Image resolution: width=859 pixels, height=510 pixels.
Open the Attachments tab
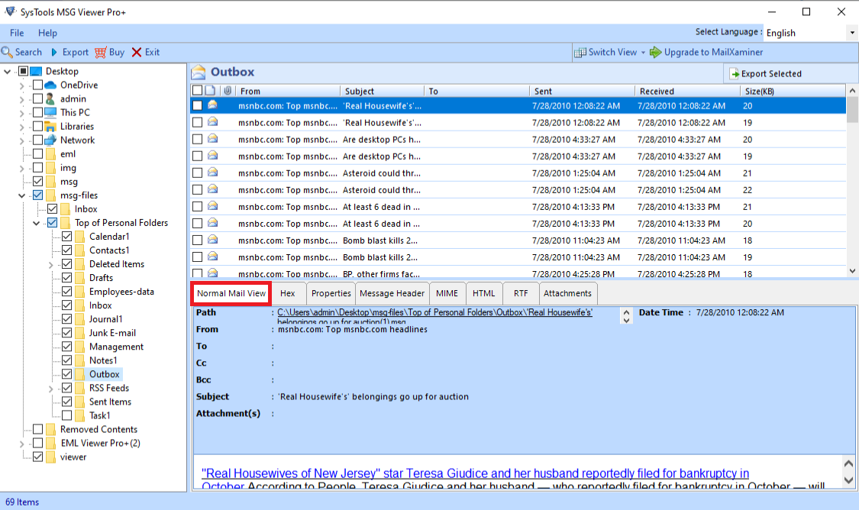[567, 293]
